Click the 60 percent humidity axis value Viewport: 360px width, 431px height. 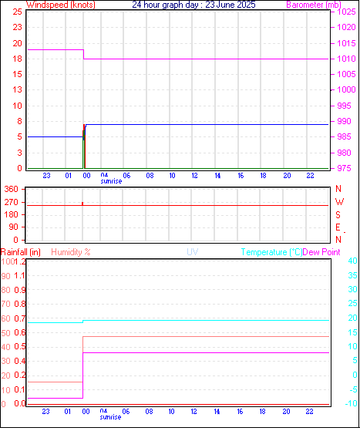(5, 318)
